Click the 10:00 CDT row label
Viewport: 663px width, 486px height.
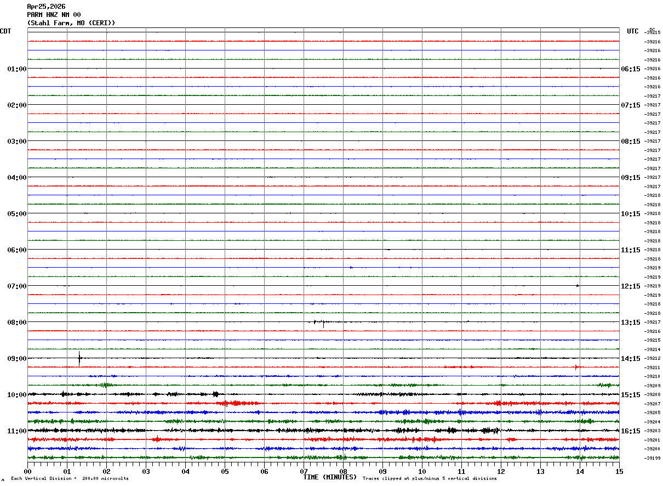point(16,395)
